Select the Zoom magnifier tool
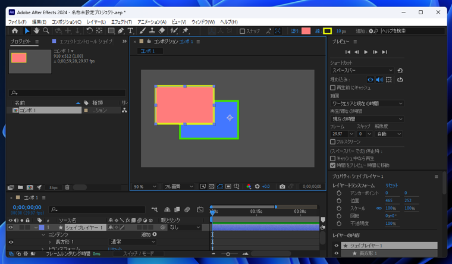Screen dimensions: 452x264 point(46,31)
